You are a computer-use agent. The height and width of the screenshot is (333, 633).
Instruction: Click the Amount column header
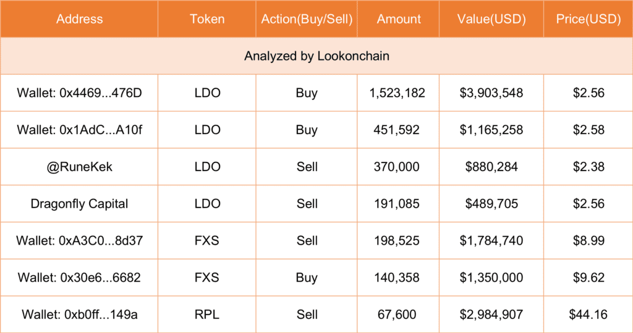coord(397,19)
